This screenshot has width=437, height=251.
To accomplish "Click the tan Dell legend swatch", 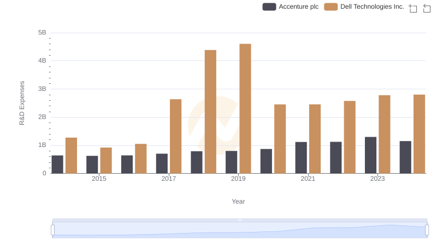I will tap(330, 7).
